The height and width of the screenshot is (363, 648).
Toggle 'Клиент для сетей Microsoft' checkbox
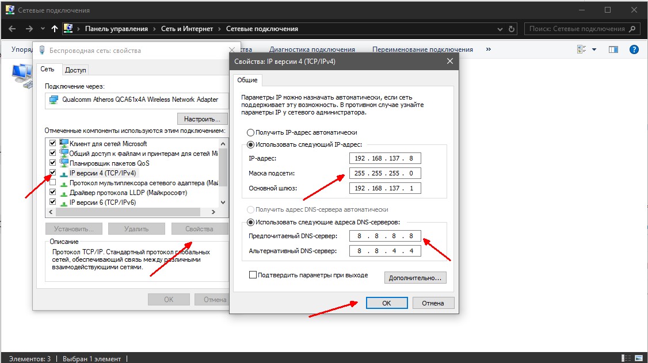[52, 143]
